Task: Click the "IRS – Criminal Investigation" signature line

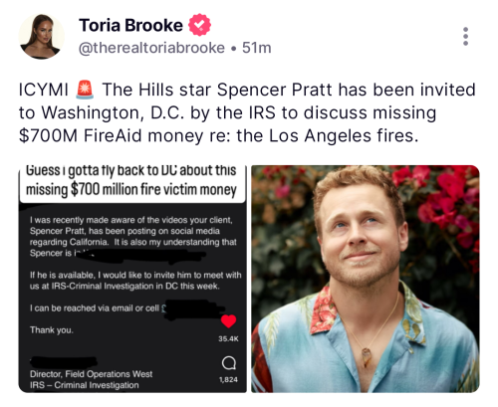Action: point(85,385)
